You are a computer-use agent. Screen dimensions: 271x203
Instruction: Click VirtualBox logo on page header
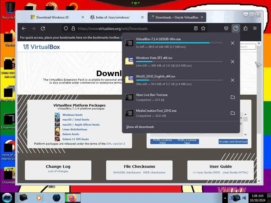42,47
